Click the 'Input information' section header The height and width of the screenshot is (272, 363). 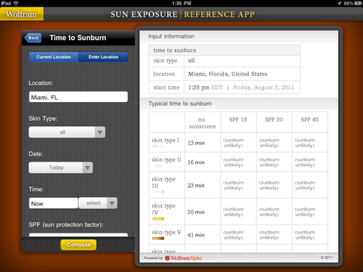[x=171, y=36]
